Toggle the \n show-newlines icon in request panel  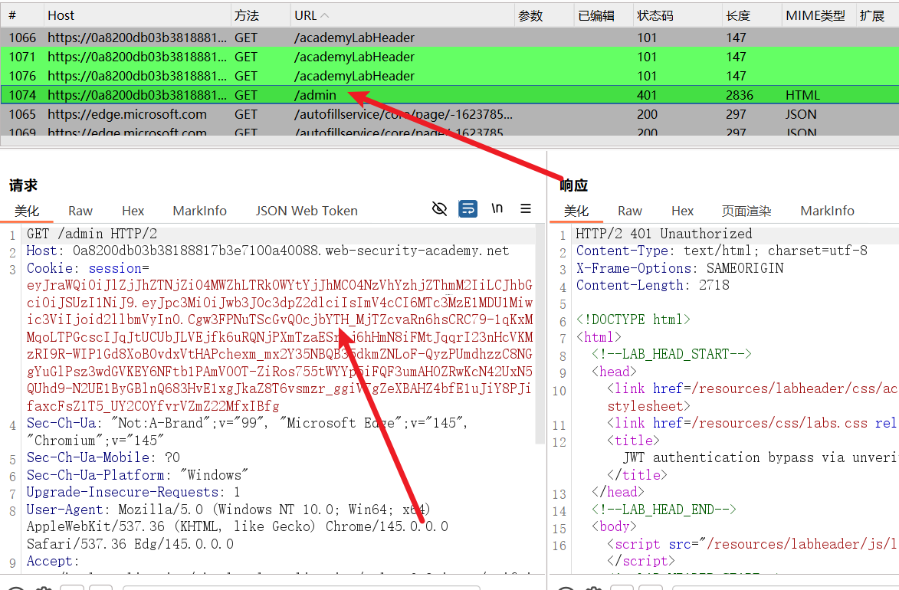(497, 208)
